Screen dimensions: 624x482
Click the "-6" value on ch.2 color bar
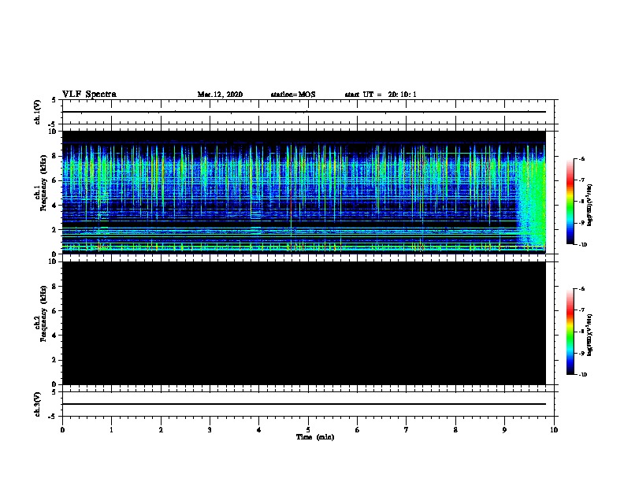coord(581,289)
